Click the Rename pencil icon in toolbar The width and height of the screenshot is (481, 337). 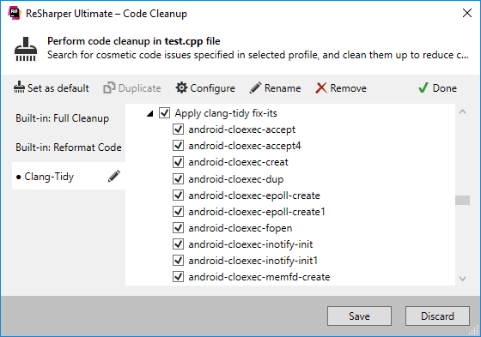tap(256, 88)
